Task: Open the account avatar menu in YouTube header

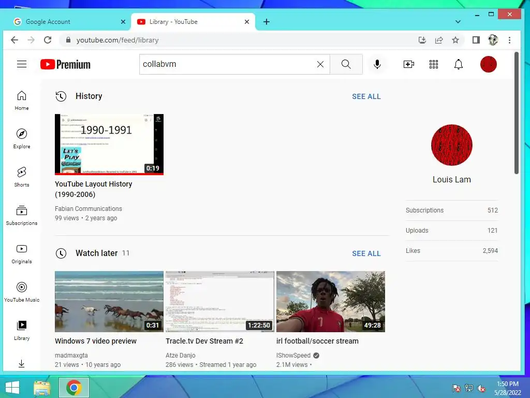Action: 489,64
